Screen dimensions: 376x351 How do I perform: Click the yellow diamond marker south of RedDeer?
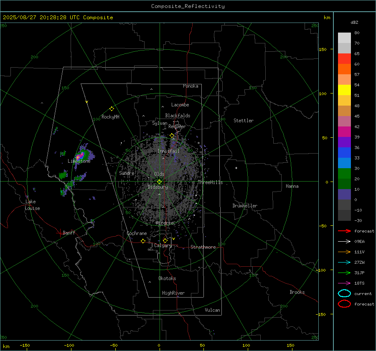172,136
